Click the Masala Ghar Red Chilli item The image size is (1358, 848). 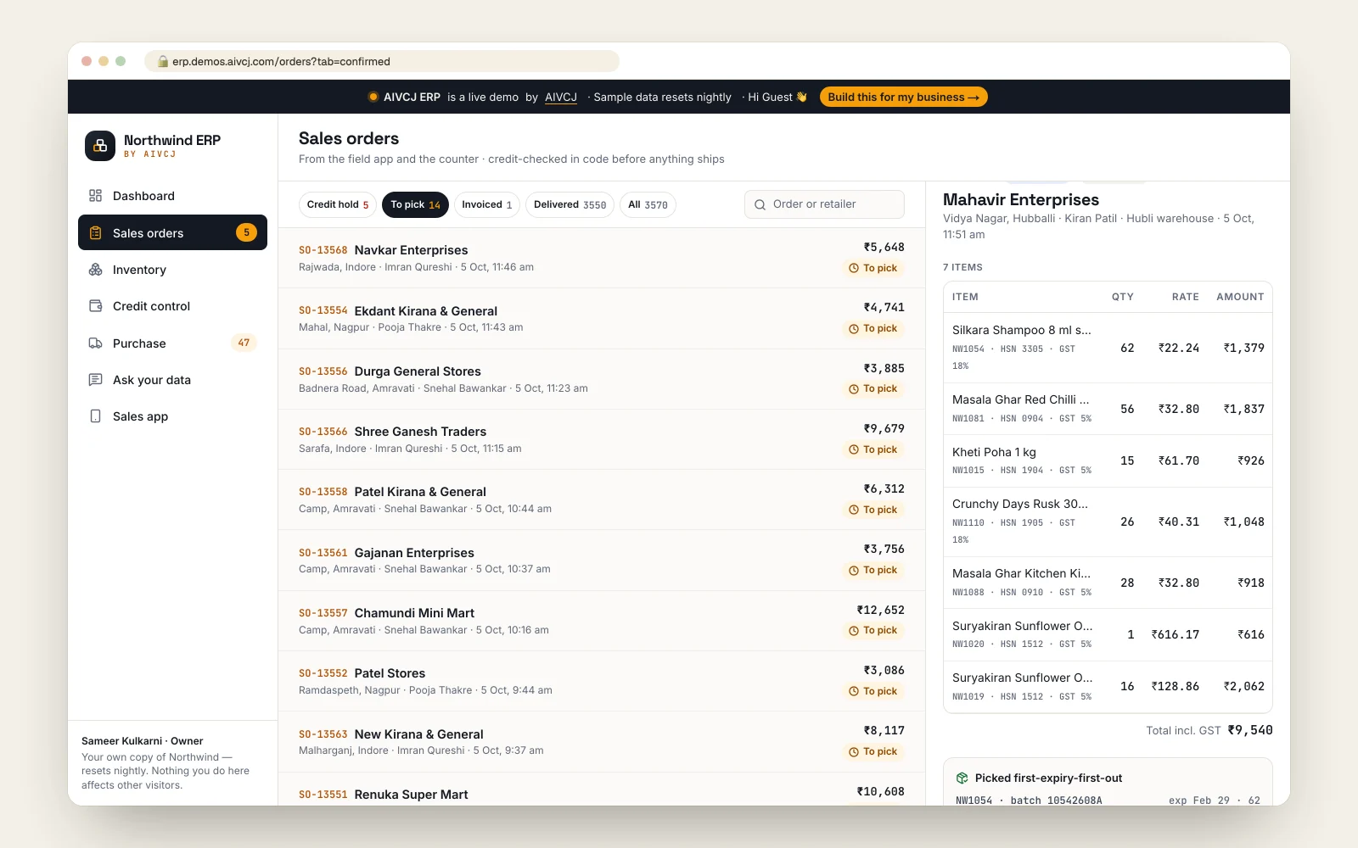[1108, 409]
